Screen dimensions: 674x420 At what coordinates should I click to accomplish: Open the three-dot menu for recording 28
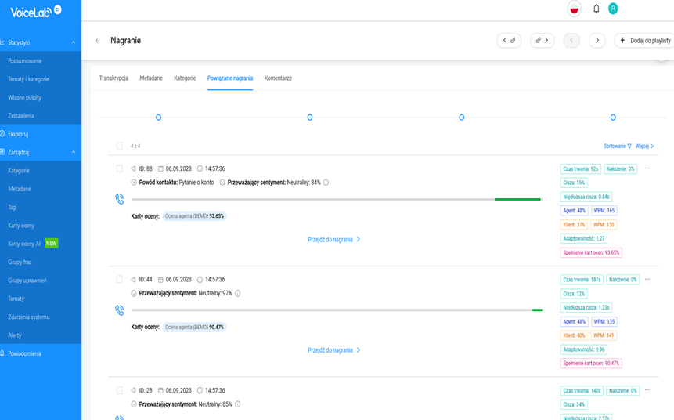tap(647, 390)
